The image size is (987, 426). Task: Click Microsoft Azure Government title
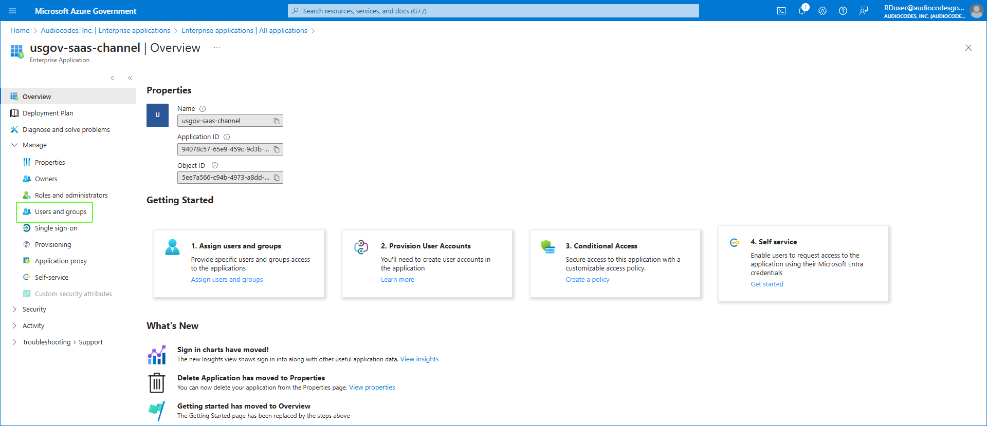85,11
